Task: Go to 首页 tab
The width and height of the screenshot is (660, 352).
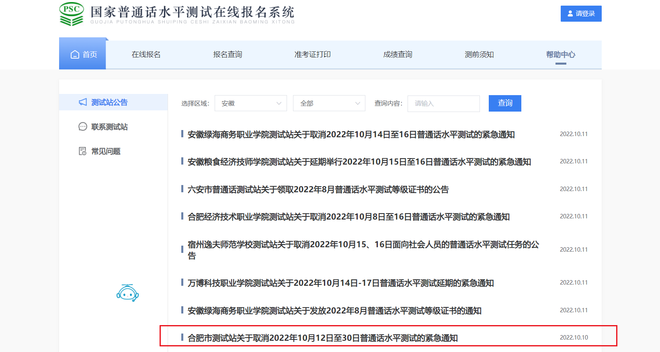Action: click(82, 53)
